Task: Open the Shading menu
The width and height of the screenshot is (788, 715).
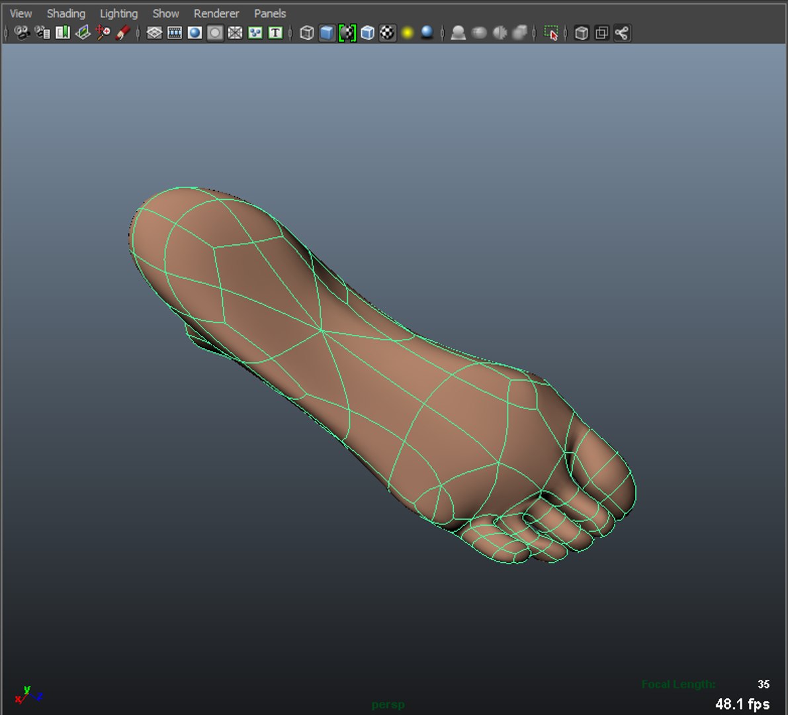Action: coord(66,14)
